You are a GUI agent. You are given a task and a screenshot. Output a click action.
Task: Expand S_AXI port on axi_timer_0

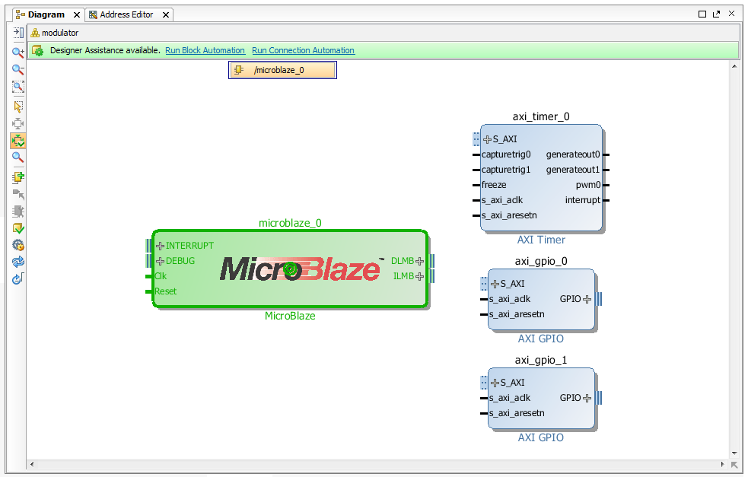(487, 140)
